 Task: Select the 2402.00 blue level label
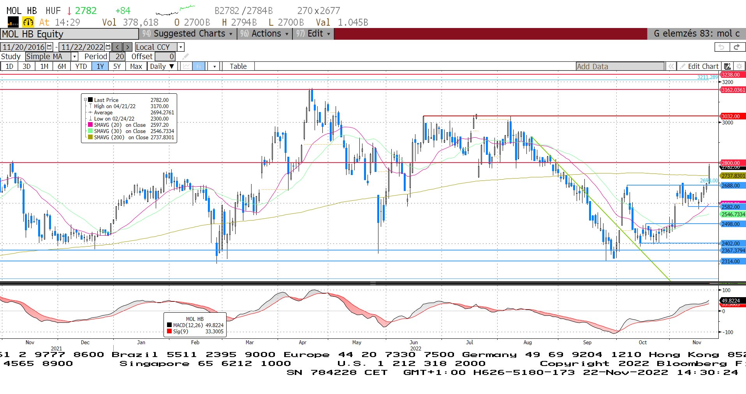pos(732,243)
